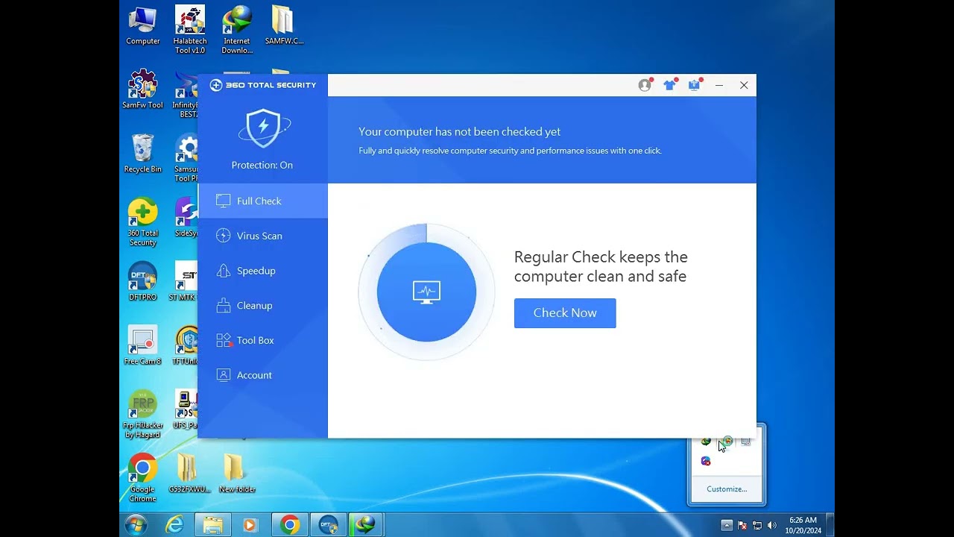This screenshot has height=537, width=954.
Task: Select the Free Cam 8 shortcut
Action: tap(142, 345)
